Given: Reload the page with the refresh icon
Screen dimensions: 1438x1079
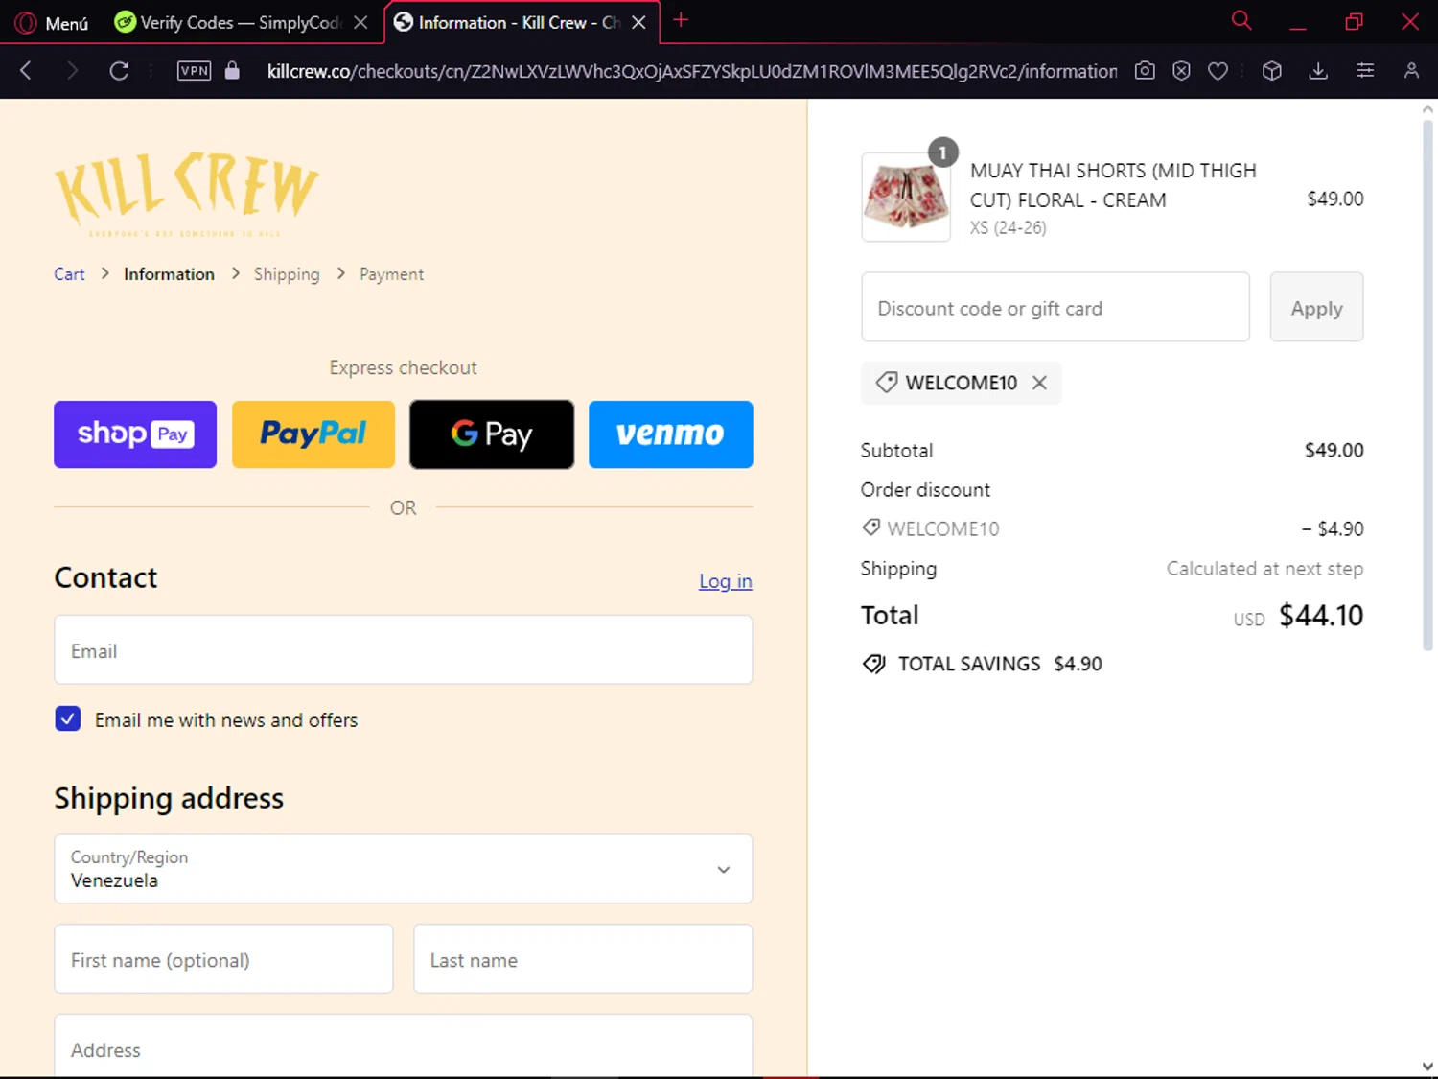Looking at the screenshot, I should (119, 70).
